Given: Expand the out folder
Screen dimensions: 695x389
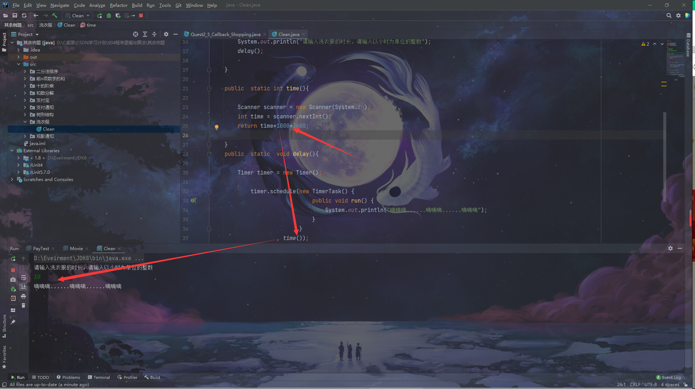Looking at the screenshot, I should [x=19, y=57].
